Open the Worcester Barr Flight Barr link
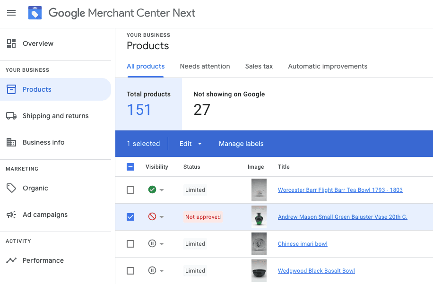Screen dimensions: 433x284 [340, 189]
